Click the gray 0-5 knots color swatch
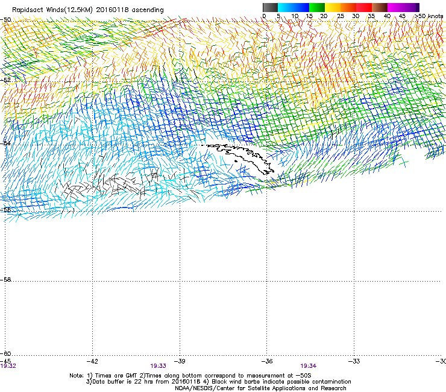This screenshot has width=446, height=392. coord(270,7)
